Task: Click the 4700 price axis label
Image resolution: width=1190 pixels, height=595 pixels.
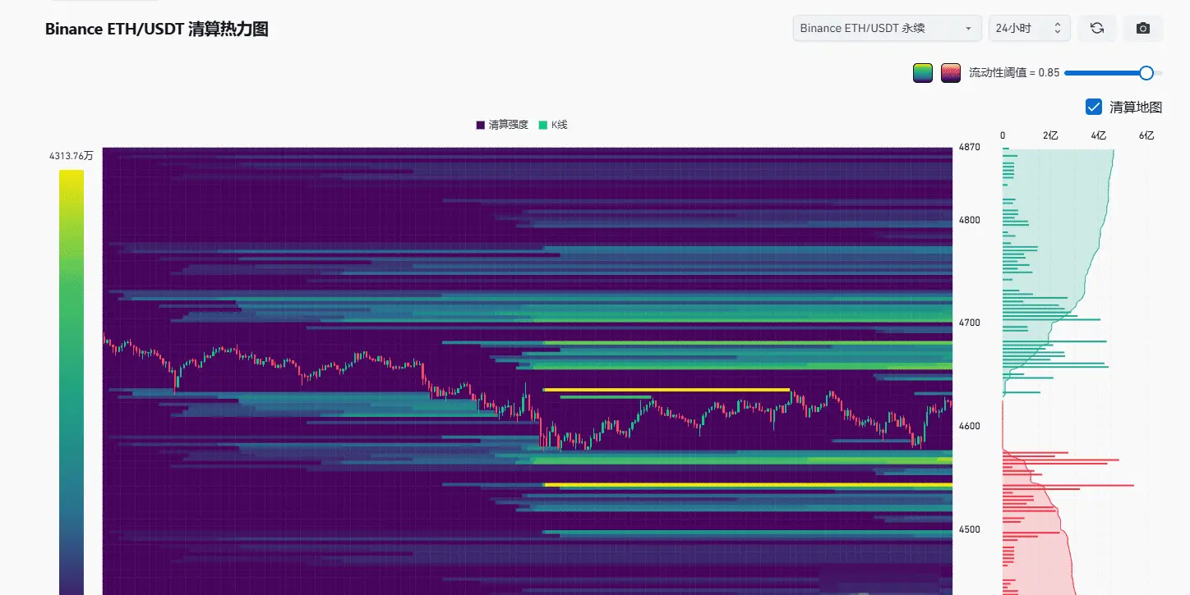Action: pos(968,323)
